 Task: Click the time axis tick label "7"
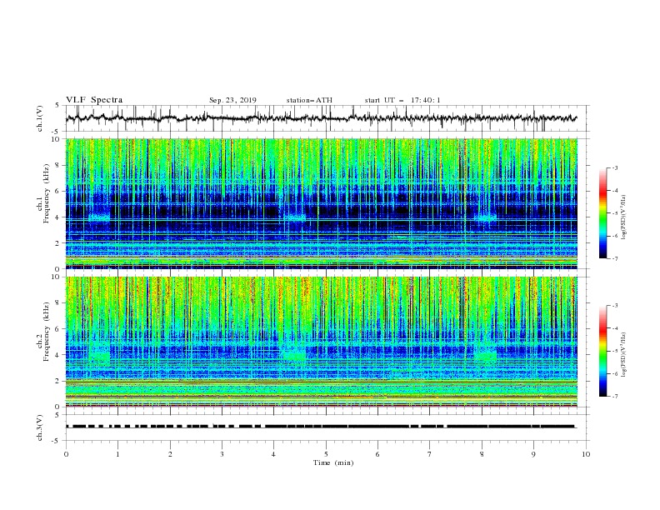point(430,454)
